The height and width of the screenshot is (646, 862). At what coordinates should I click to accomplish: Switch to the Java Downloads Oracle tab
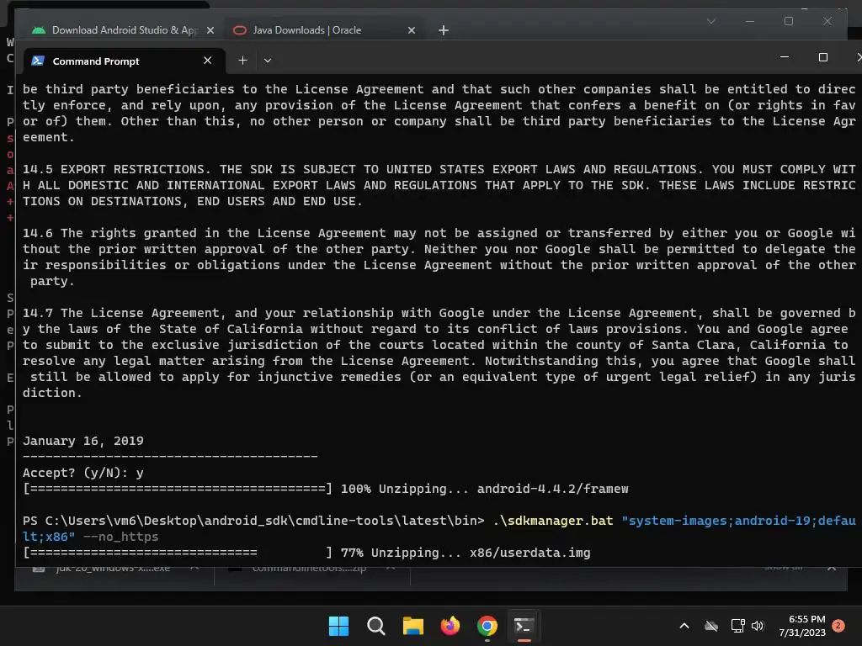(x=324, y=30)
